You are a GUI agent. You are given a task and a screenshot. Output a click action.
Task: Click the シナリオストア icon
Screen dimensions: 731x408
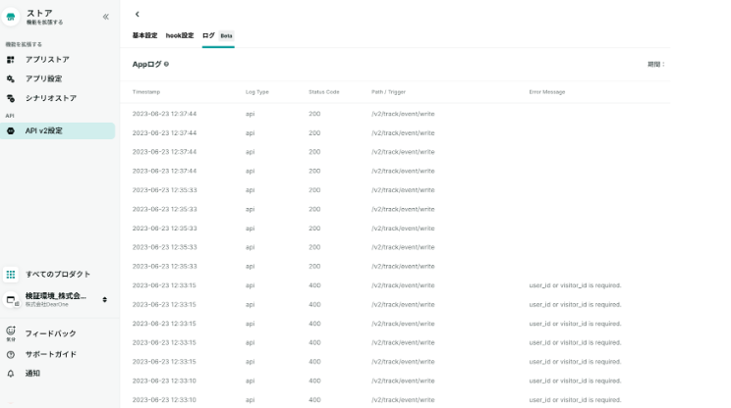pos(10,98)
